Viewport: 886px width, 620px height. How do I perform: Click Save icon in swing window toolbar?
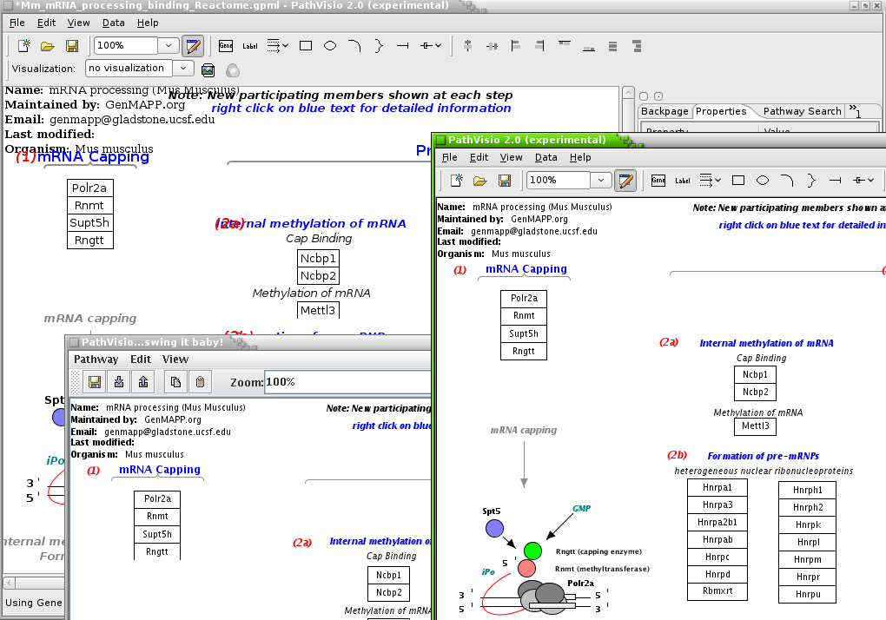(95, 382)
